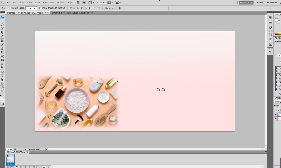Open the Layer menu
Image resolution: width=281 pixels, height=168 pixels.
point(29,3)
